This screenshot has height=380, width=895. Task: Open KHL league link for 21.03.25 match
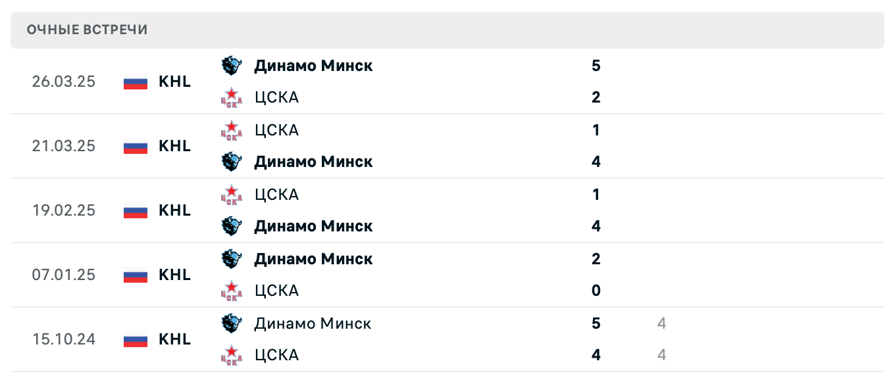point(174,146)
